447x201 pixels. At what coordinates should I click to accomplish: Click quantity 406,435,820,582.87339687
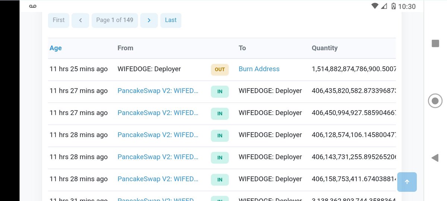354,91
